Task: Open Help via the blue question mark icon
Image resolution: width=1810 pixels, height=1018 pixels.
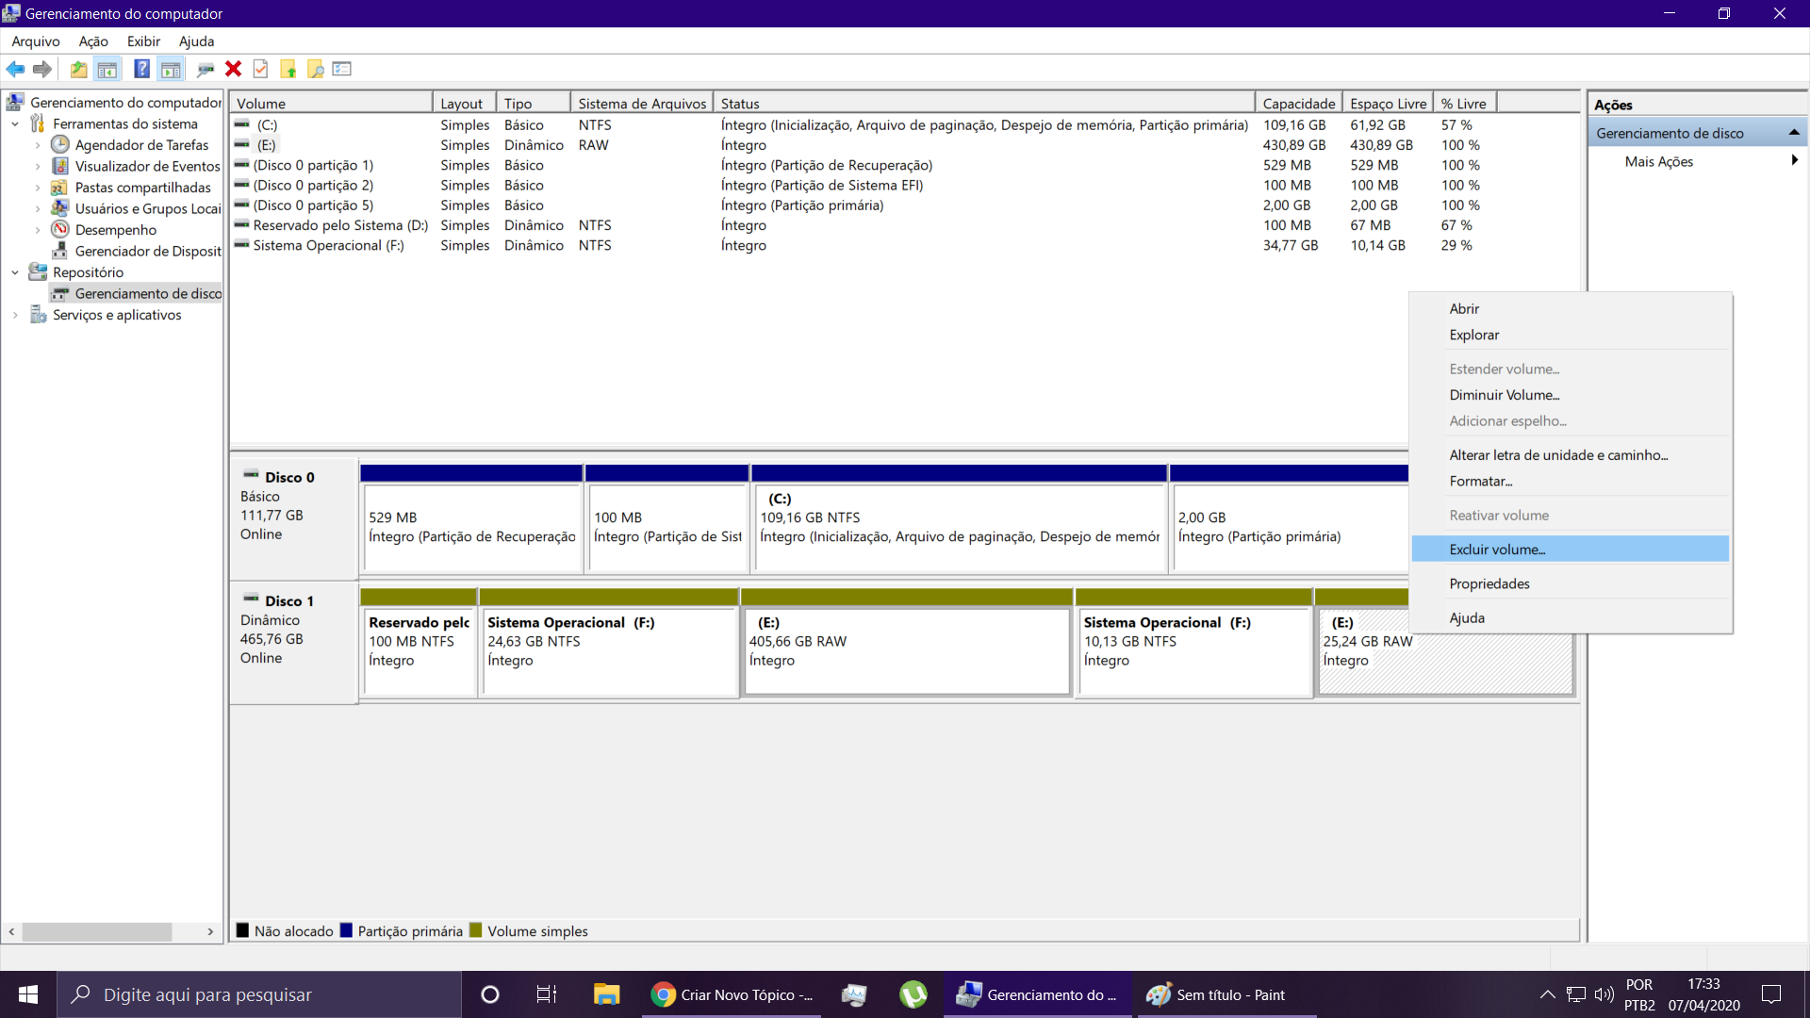Action: click(141, 69)
